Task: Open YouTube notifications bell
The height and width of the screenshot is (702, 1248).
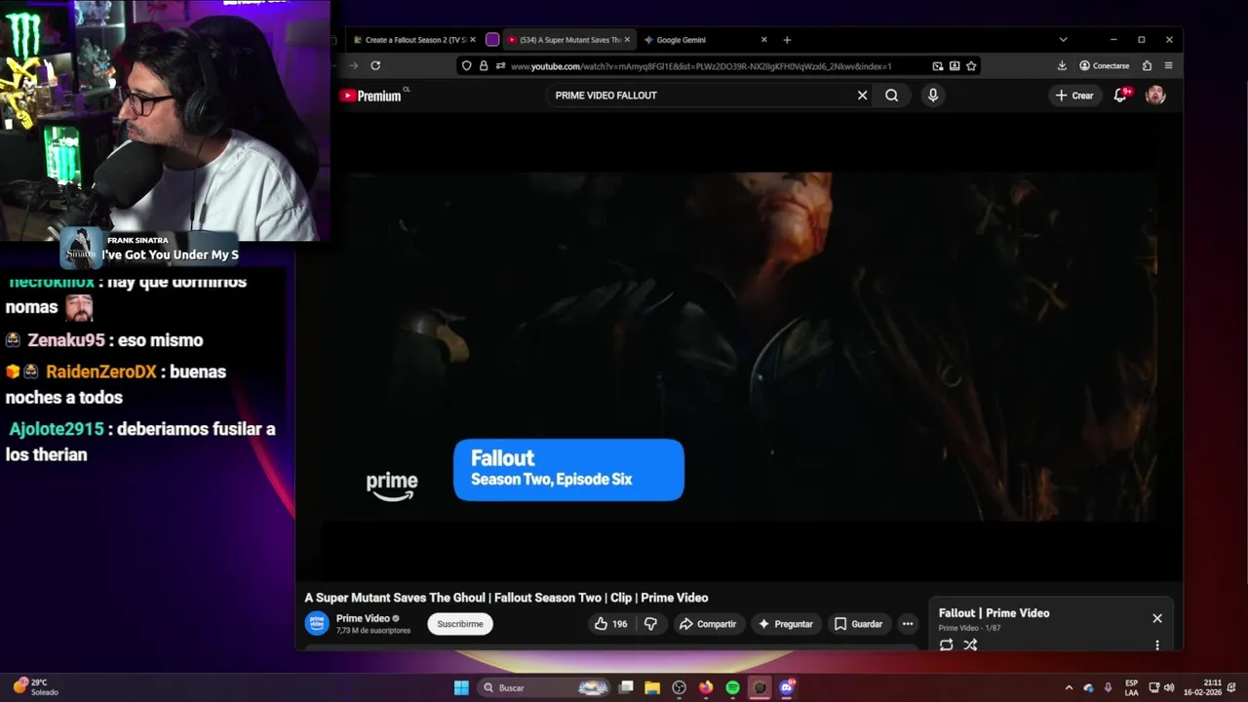Action: pyautogui.click(x=1121, y=95)
